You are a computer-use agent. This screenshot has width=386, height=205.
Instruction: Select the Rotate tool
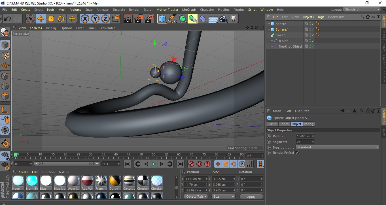click(x=61, y=19)
